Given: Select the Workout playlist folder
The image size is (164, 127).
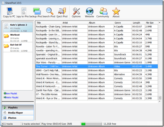Looking at the screenshot, I should (x=18, y=37).
